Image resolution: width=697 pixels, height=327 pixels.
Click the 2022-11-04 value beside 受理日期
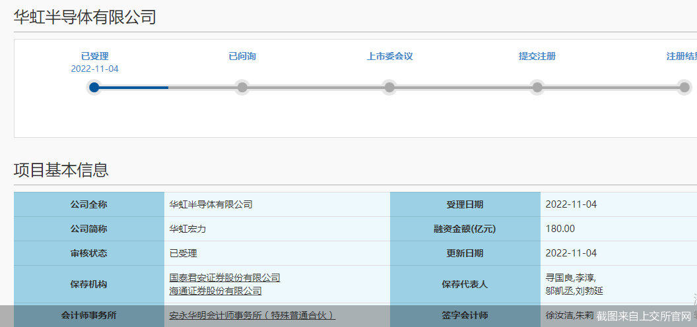click(571, 204)
